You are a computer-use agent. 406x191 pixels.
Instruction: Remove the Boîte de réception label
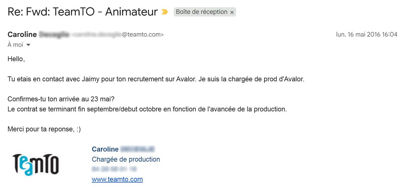click(232, 12)
